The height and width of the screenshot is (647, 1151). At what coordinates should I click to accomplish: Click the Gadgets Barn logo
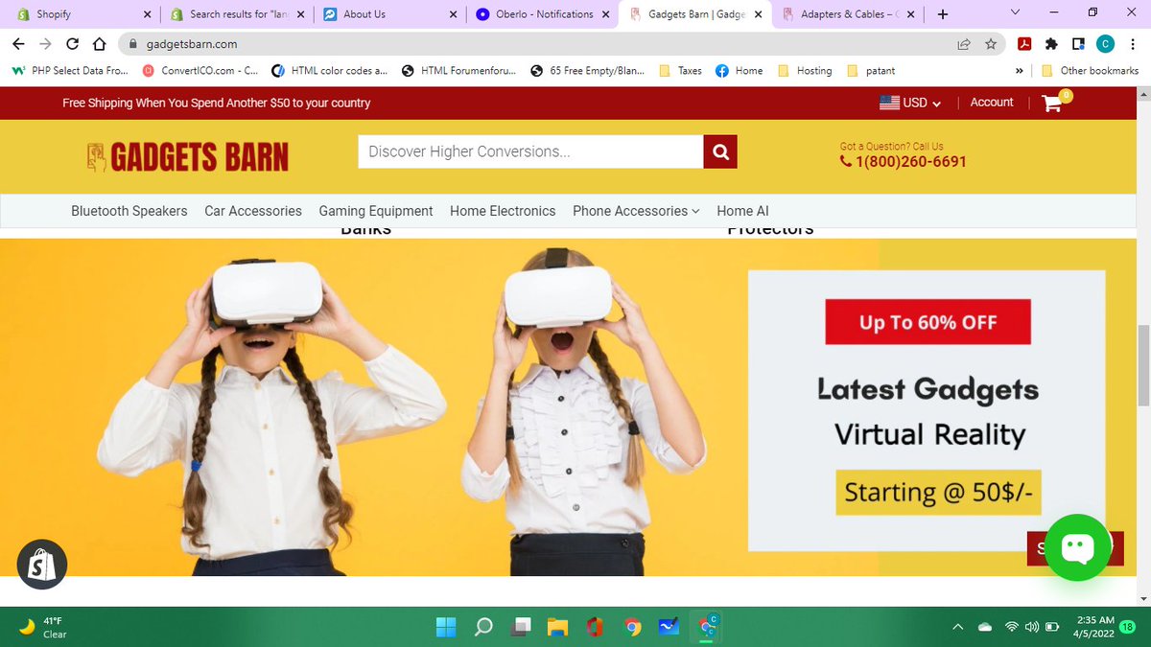click(x=187, y=157)
